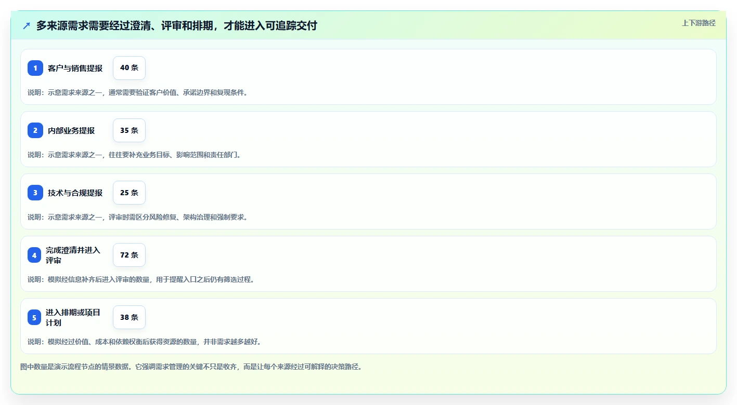
Task: Click the step 2 number badge
Action: [x=35, y=130]
